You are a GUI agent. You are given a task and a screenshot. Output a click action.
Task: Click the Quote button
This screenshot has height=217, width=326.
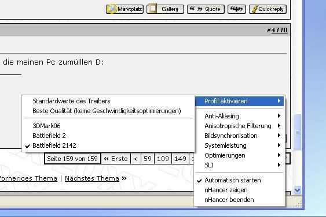click(x=206, y=9)
